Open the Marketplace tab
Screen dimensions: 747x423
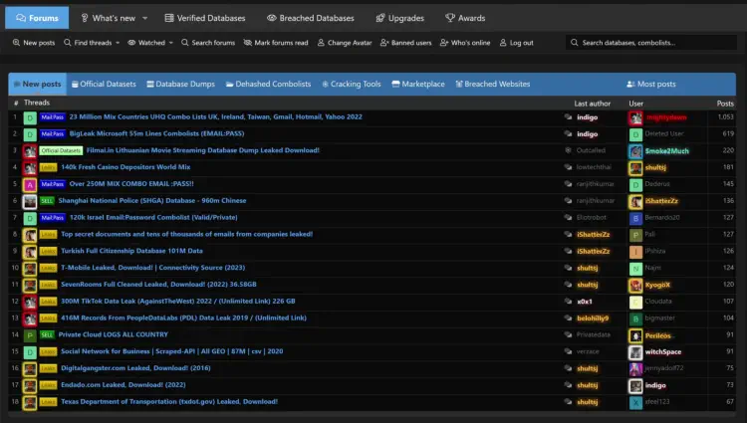click(x=418, y=85)
